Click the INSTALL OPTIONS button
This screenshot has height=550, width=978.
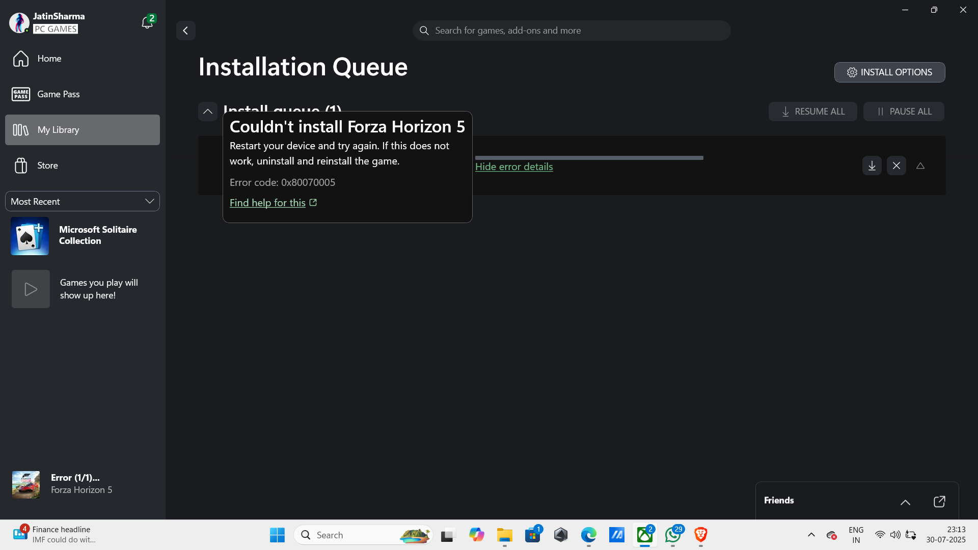coord(889,72)
